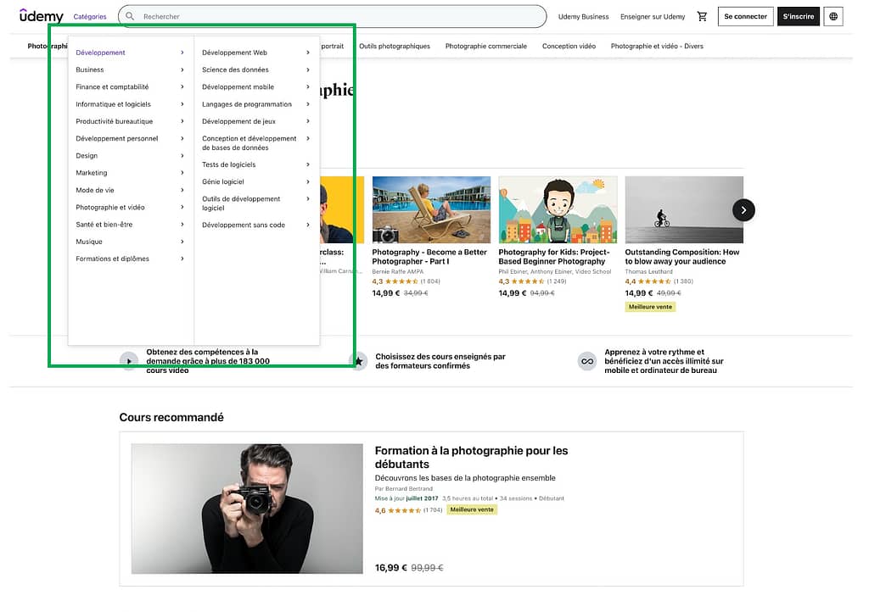Open Photography for Kids course thumbnail
This screenshot has width=869, height=612.
[557, 209]
